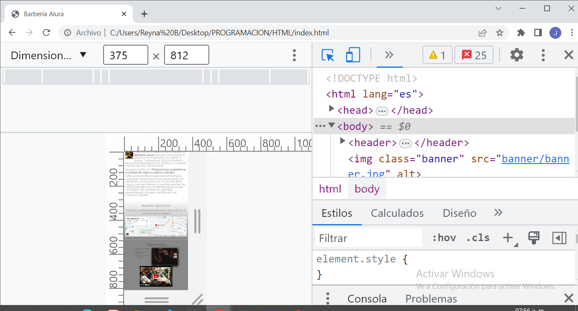Open DevTools customize menu dots
The height and width of the screenshot is (311, 578).
click(x=543, y=55)
